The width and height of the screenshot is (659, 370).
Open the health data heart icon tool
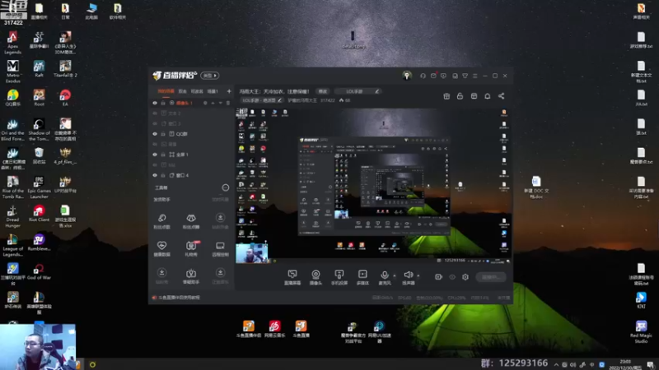pyautogui.click(x=161, y=248)
